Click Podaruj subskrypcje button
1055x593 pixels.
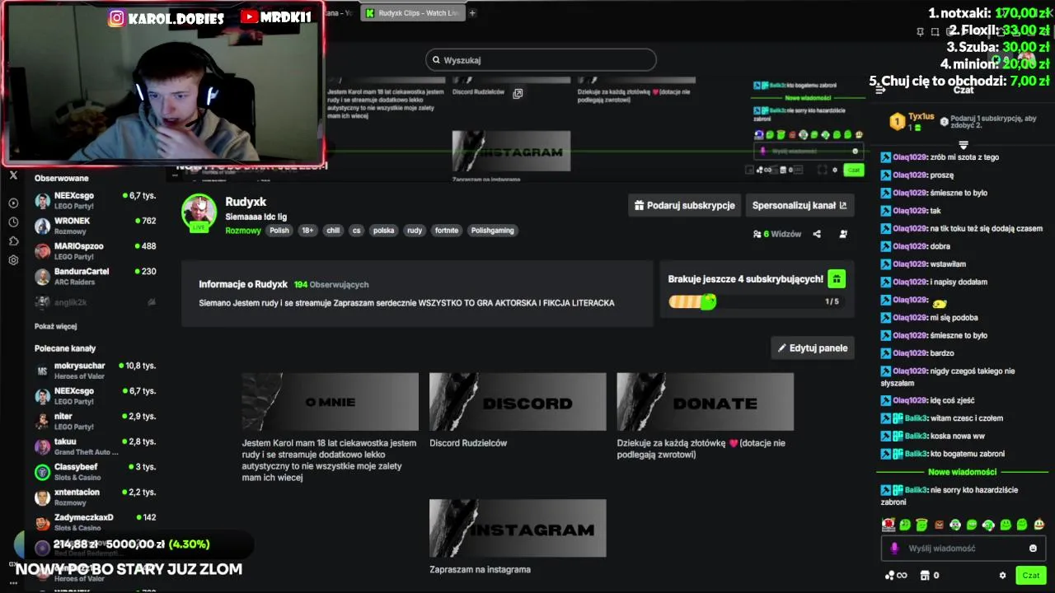(684, 205)
